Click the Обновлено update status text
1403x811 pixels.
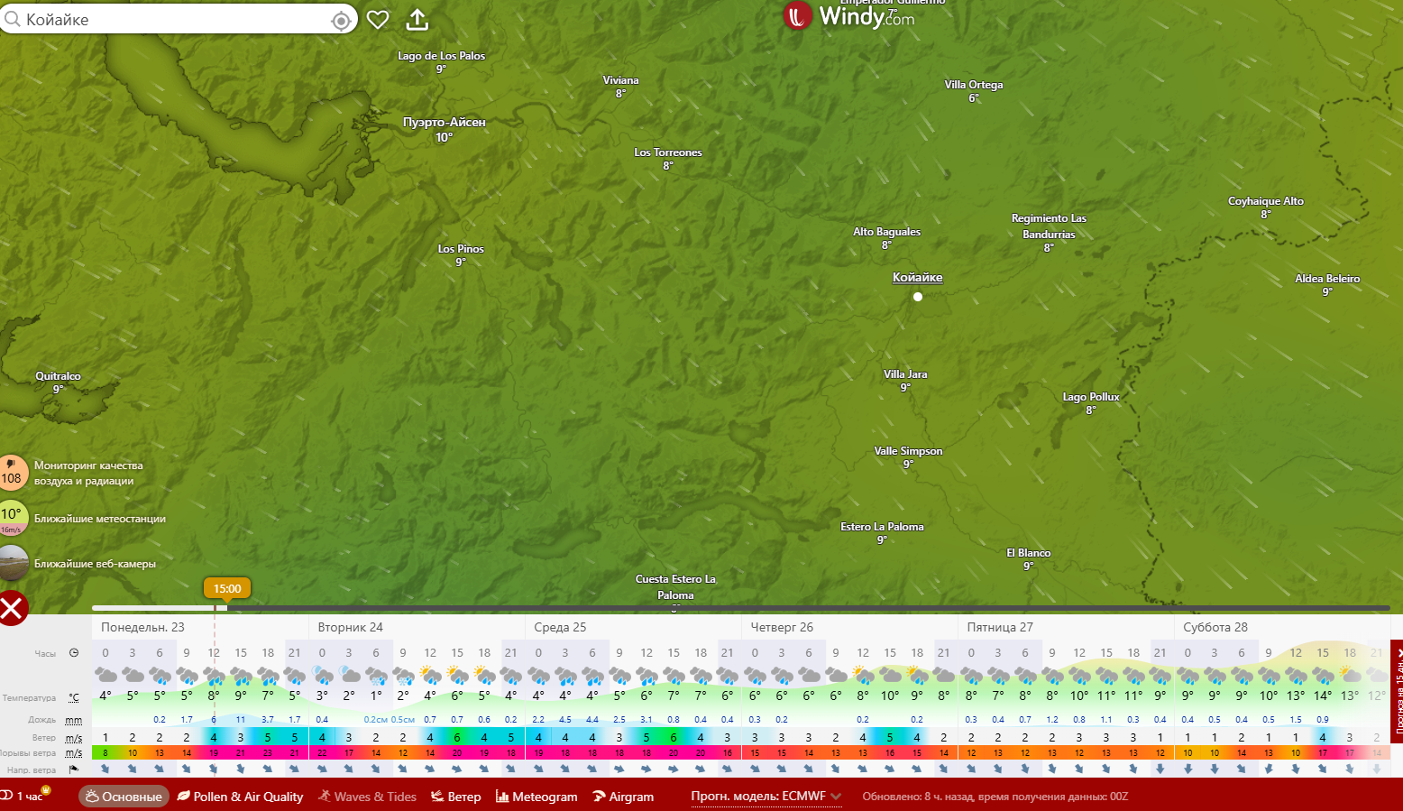point(995,797)
